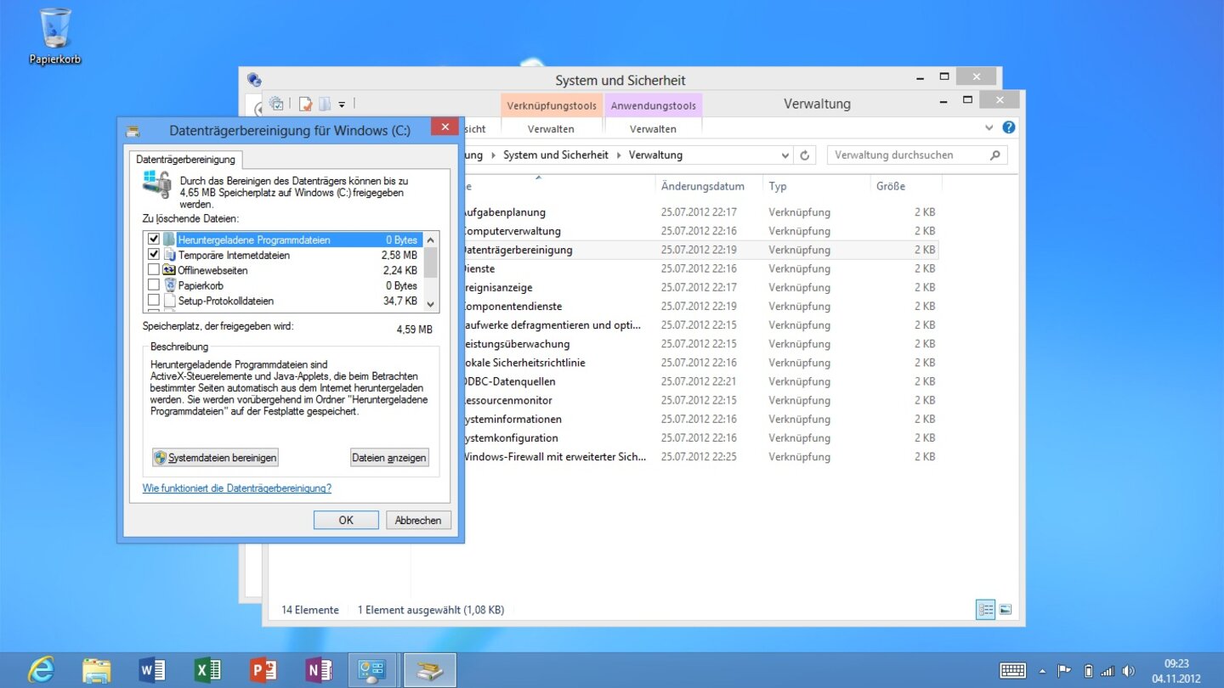Expand the ribbon with the chevron
Viewport: 1224px width, 688px height.
click(x=989, y=127)
